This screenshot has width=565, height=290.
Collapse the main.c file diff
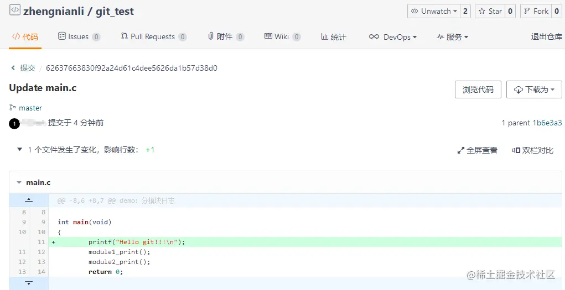coord(19,182)
